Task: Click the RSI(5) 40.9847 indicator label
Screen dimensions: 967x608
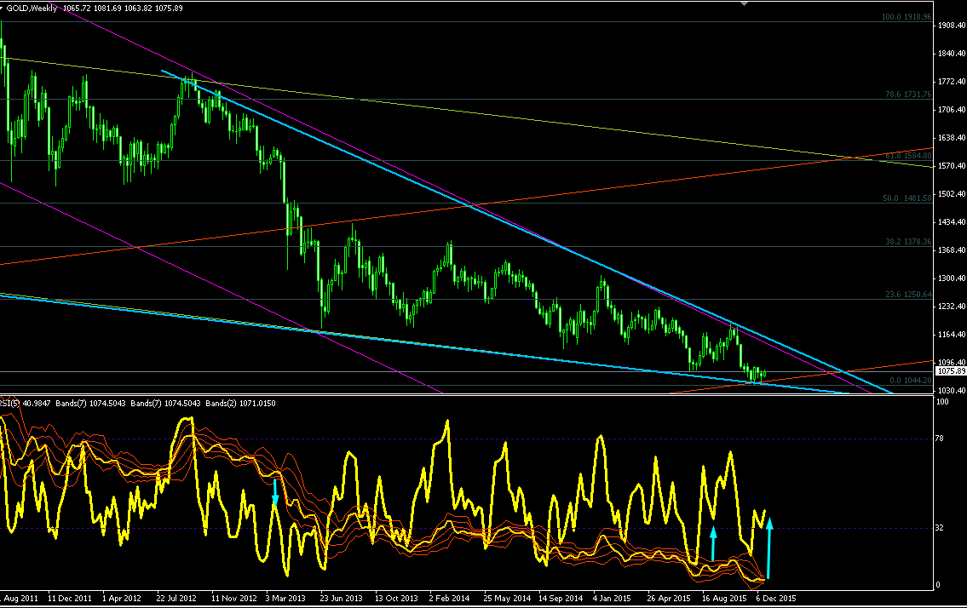Action: 26,404
